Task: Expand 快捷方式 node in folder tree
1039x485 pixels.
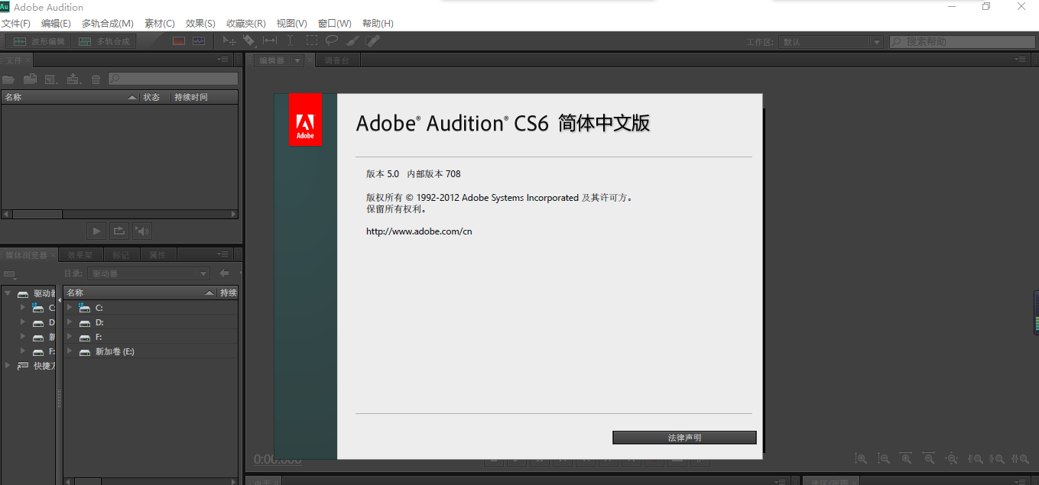Action: [x=7, y=366]
